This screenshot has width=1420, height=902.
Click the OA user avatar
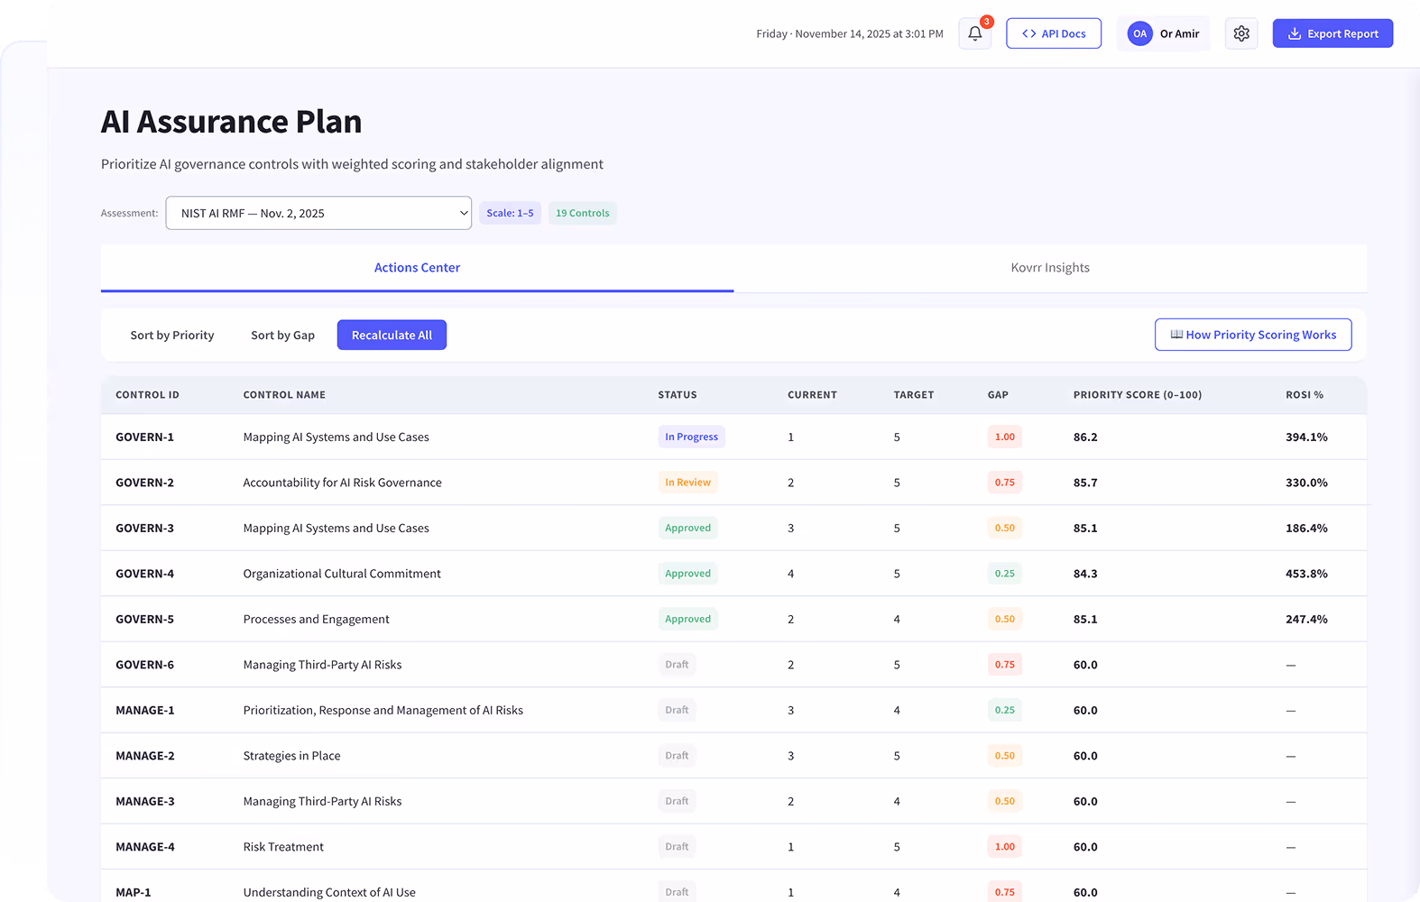1140,33
